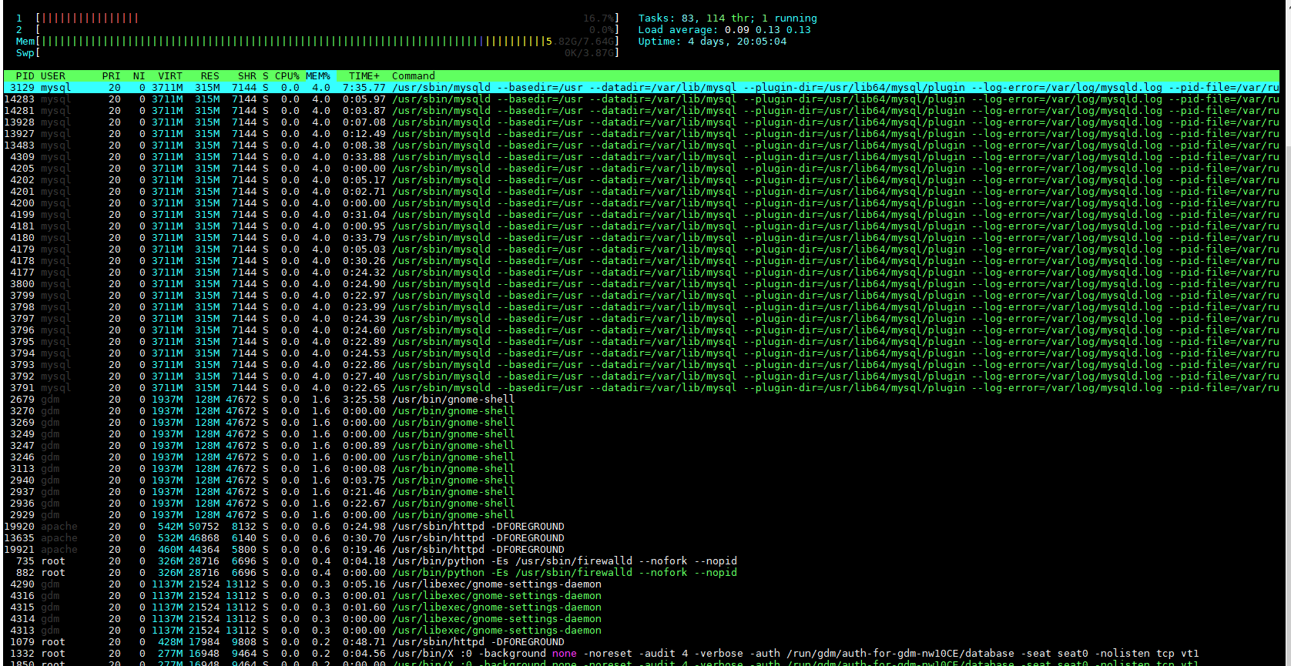Image resolution: width=1291 pixels, height=666 pixels.
Task: Click the Uptime 4 days, 20:05:04 text
Action: [713, 42]
